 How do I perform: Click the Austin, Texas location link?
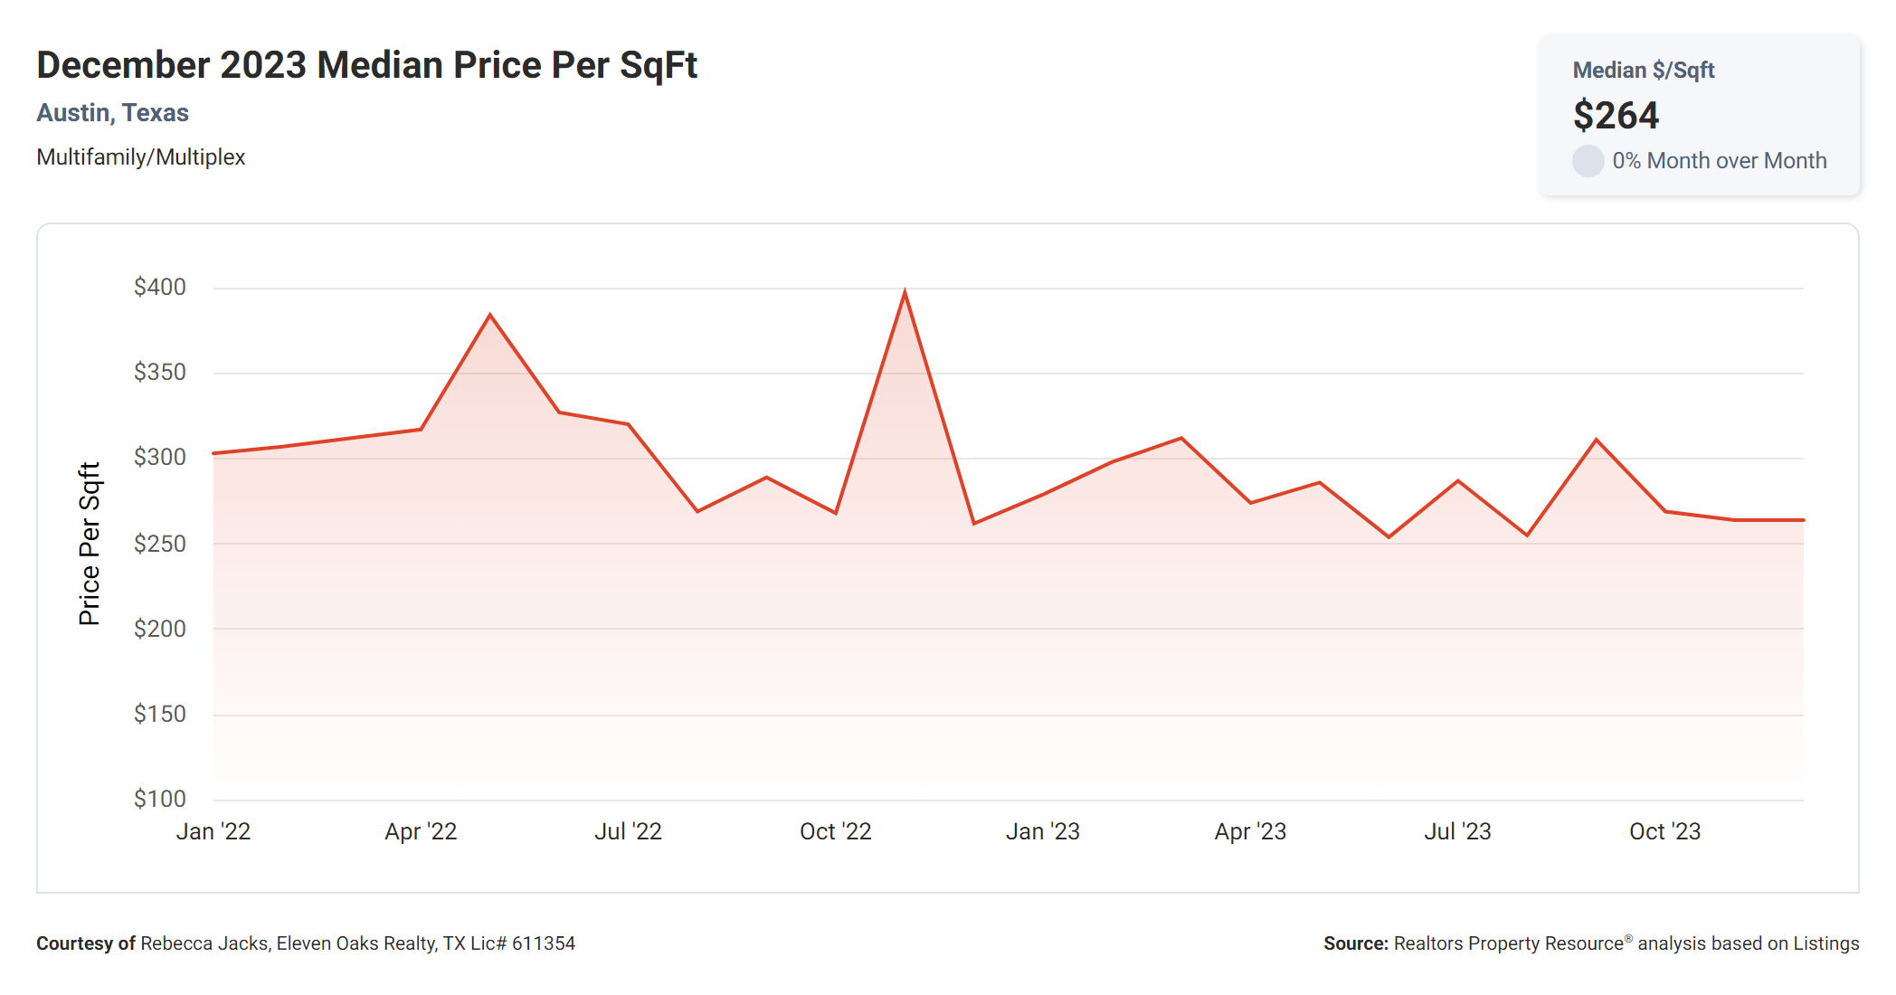click(112, 113)
